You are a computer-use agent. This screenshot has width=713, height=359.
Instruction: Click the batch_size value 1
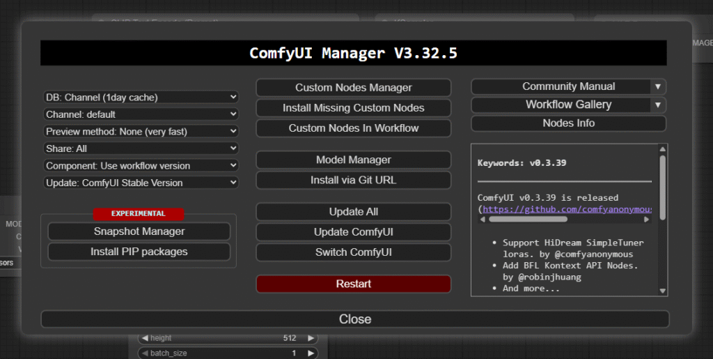294,353
